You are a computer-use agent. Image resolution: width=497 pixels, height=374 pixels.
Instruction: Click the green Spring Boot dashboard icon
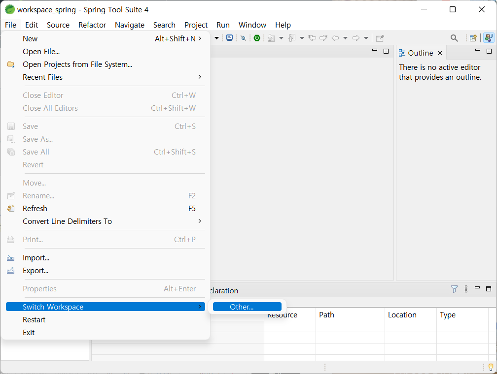coord(257,38)
